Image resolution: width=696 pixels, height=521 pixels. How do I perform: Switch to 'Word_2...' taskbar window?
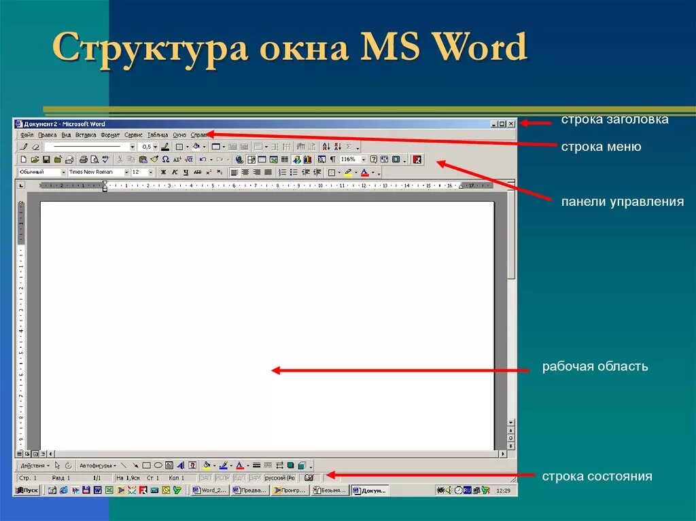pos(211,490)
